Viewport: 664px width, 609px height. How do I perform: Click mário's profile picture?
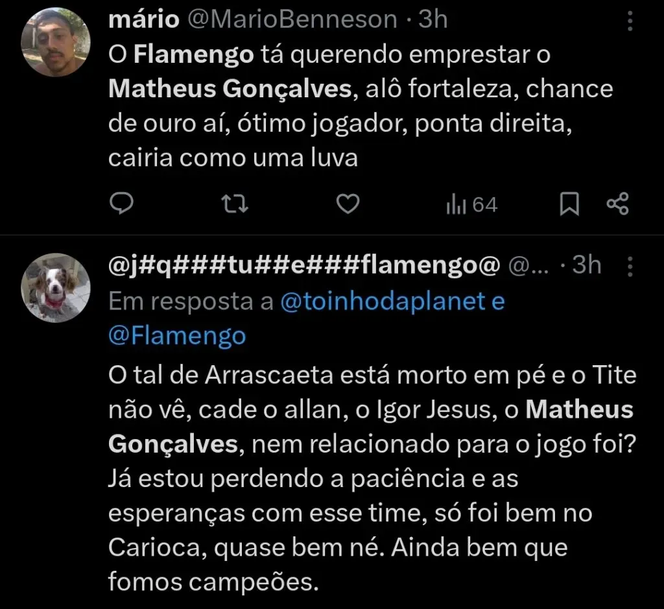[x=56, y=40]
